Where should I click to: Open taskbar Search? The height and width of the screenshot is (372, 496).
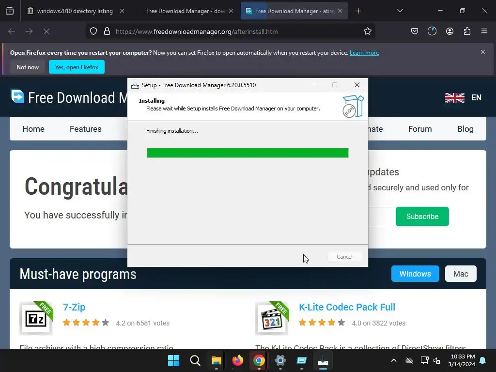coord(195,360)
